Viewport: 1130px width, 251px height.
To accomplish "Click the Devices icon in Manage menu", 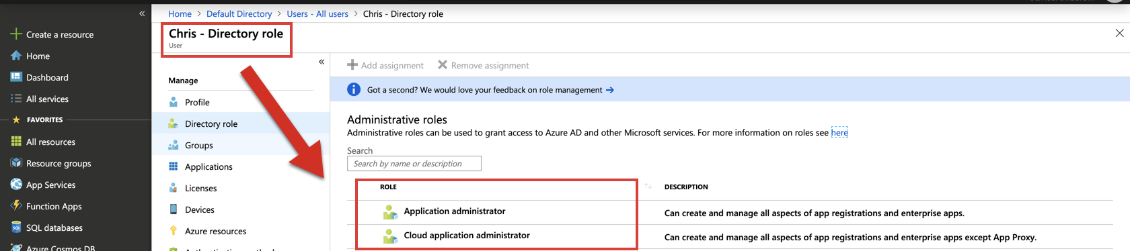I will (174, 209).
